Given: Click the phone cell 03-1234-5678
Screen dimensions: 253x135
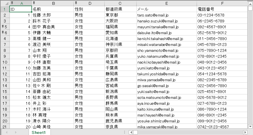Looking at the screenshot, I should pyautogui.click(x=222, y=15).
